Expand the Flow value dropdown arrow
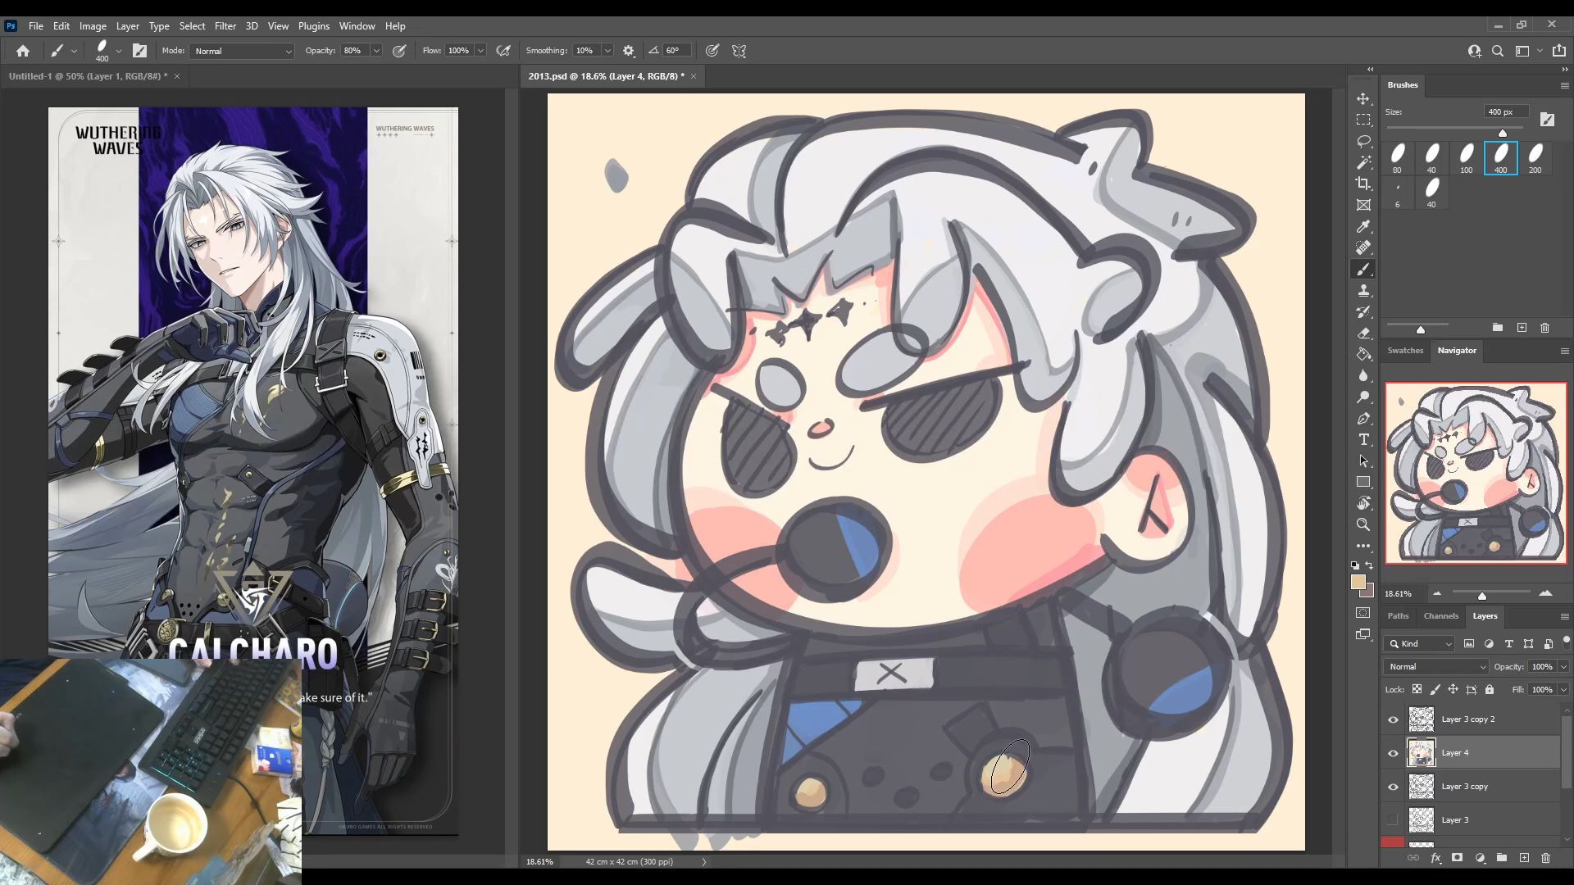1574x885 pixels. 480,51
